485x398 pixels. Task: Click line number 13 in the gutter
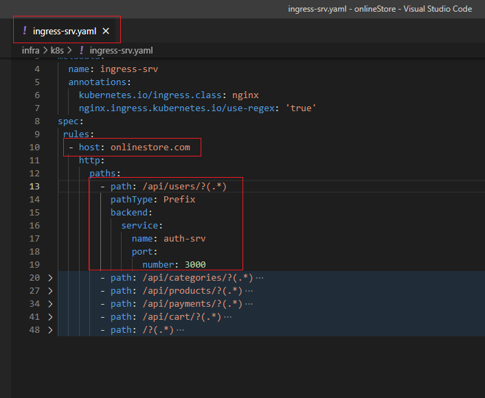[x=34, y=187]
